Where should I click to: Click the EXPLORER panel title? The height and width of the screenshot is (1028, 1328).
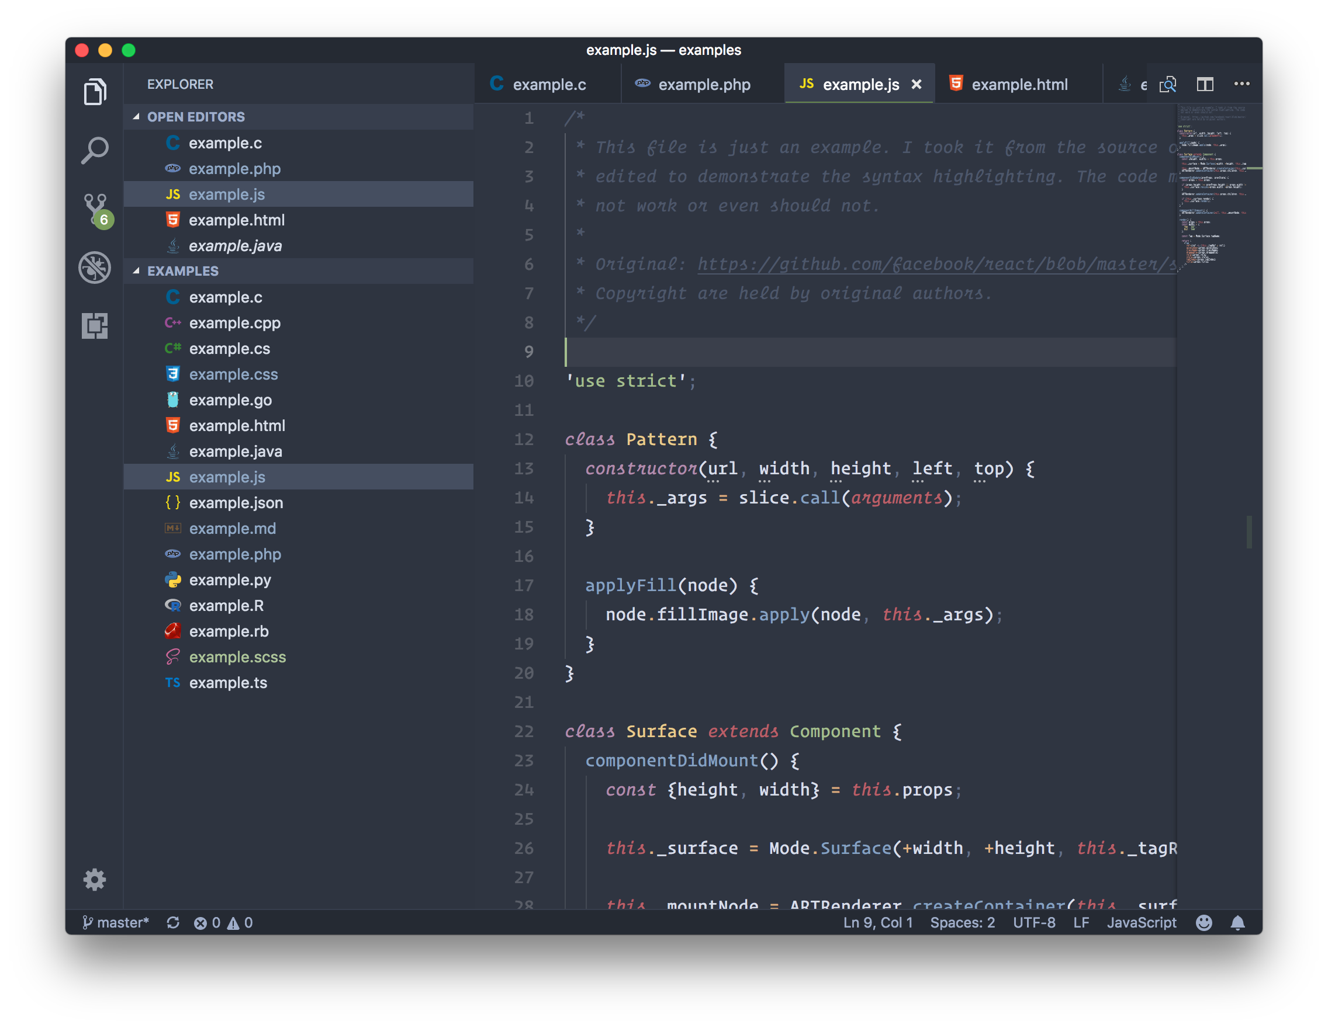pyautogui.click(x=180, y=84)
